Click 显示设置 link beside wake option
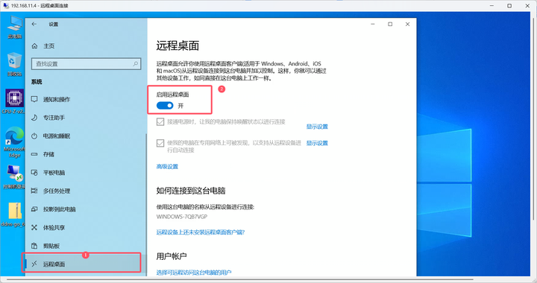Screen dimensions: 537x283 (x=317, y=127)
